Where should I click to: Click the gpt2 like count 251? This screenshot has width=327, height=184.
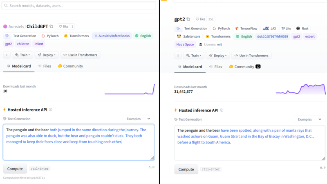(211, 19)
